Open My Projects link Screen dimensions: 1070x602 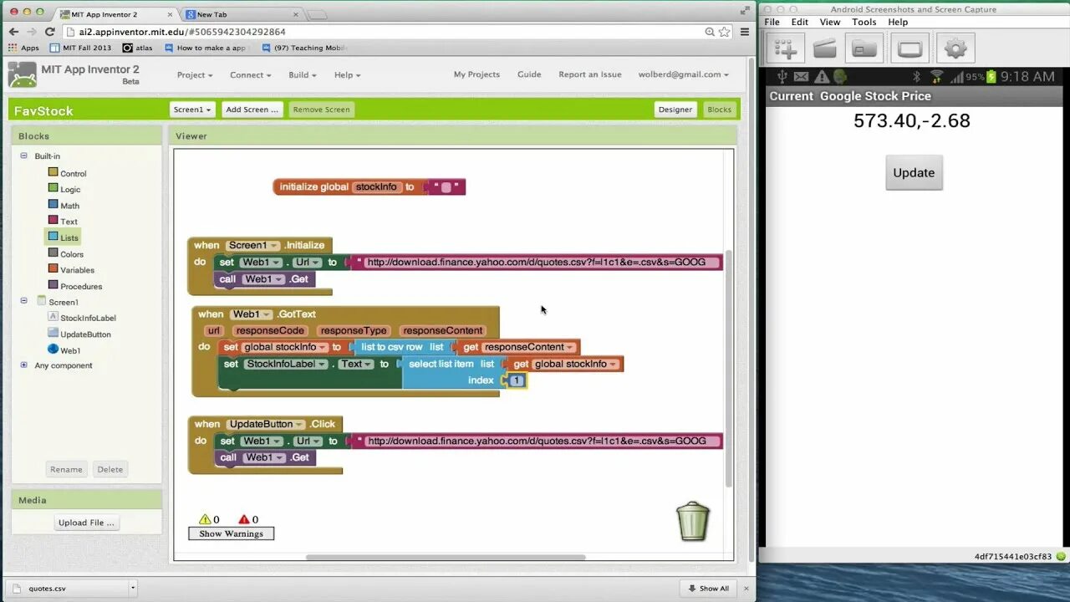point(476,74)
